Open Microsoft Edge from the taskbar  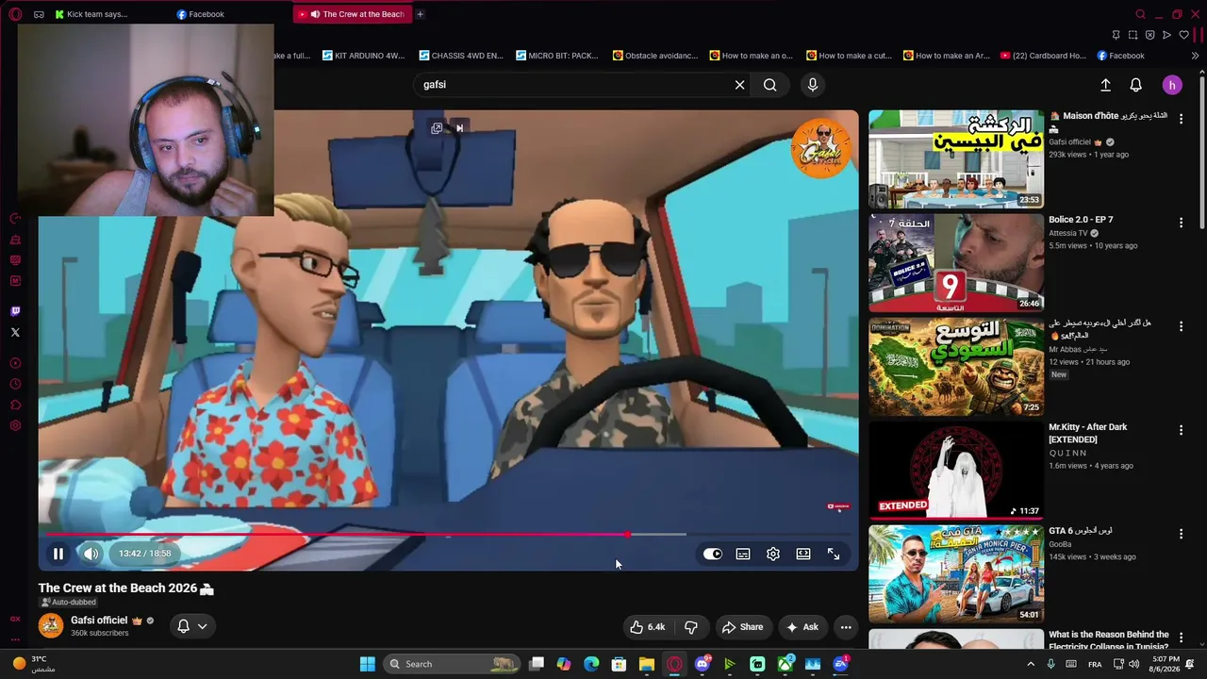591,664
